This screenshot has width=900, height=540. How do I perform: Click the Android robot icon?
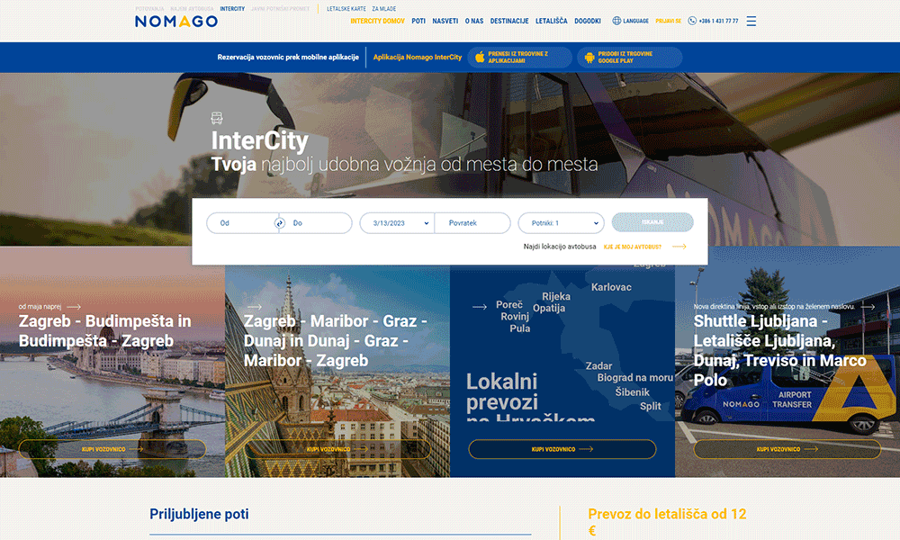click(x=589, y=58)
